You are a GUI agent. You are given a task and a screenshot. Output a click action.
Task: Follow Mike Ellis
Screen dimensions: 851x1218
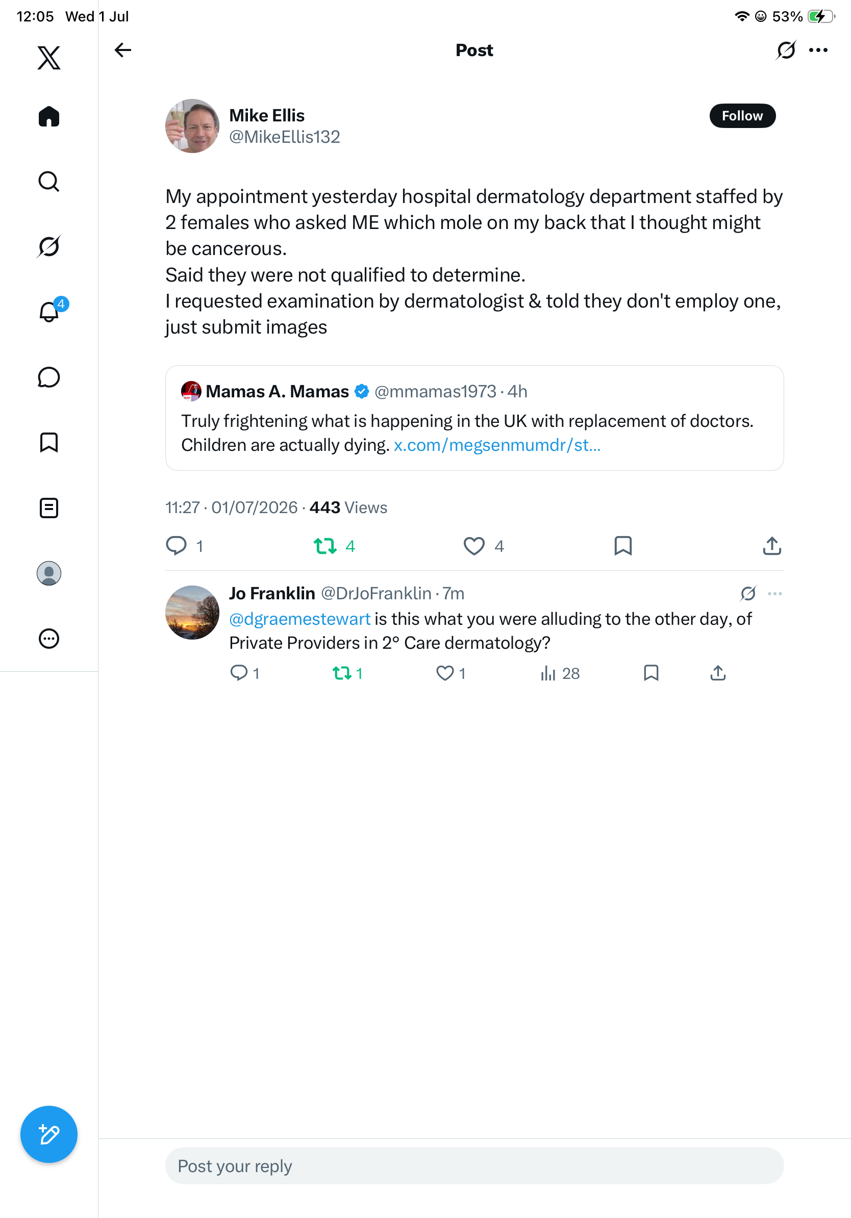(x=742, y=116)
